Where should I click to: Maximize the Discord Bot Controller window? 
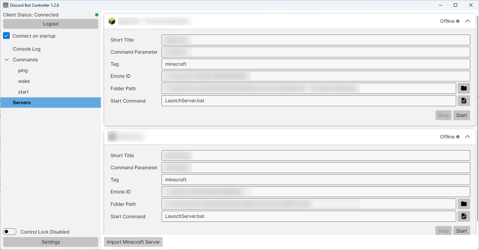click(455, 5)
